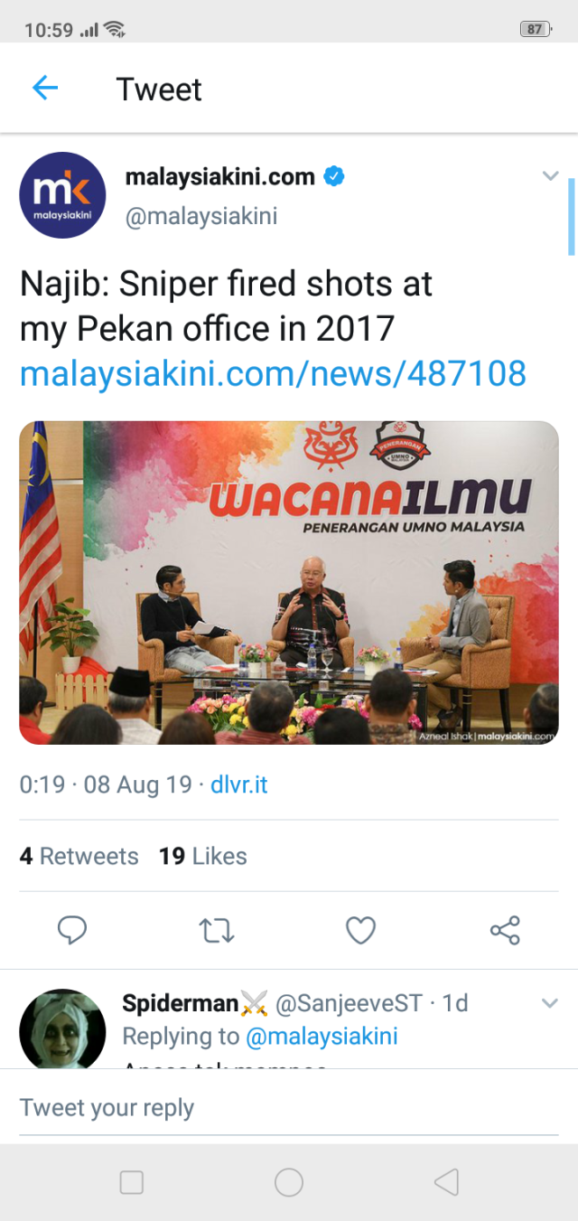Viewport: 578px width, 1221px height.
Task: Open the malaysiakini profile avatar
Action: 63,195
